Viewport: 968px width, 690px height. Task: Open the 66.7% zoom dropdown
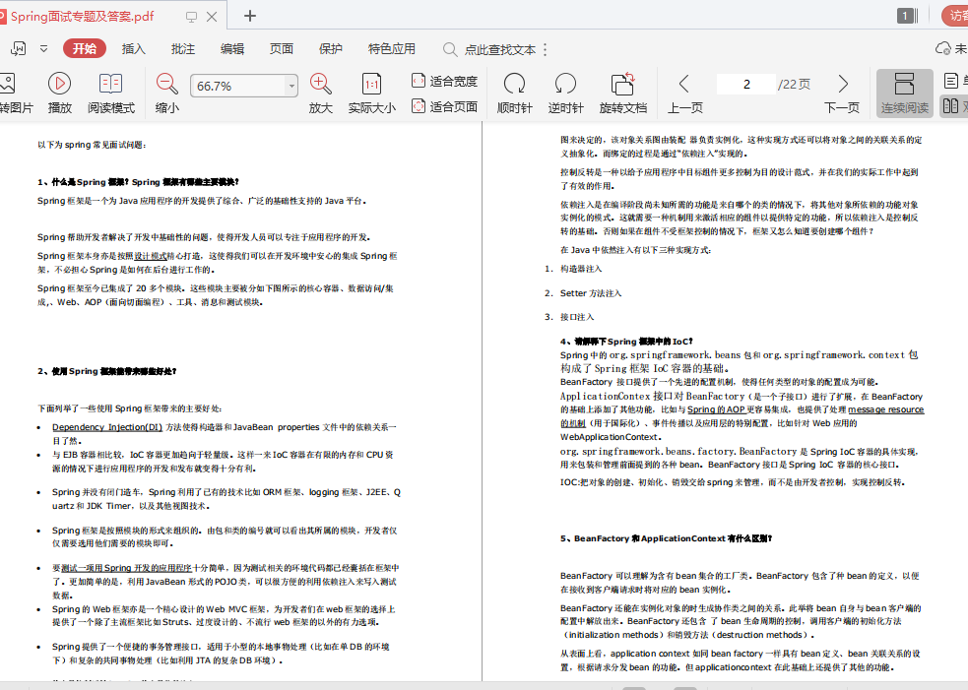[x=291, y=86]
